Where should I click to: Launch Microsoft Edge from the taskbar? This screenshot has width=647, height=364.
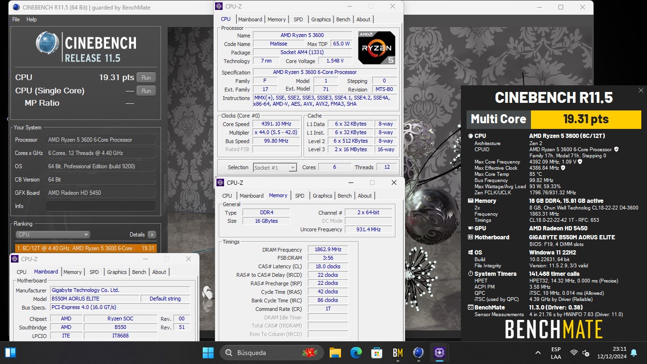point(356,353)
